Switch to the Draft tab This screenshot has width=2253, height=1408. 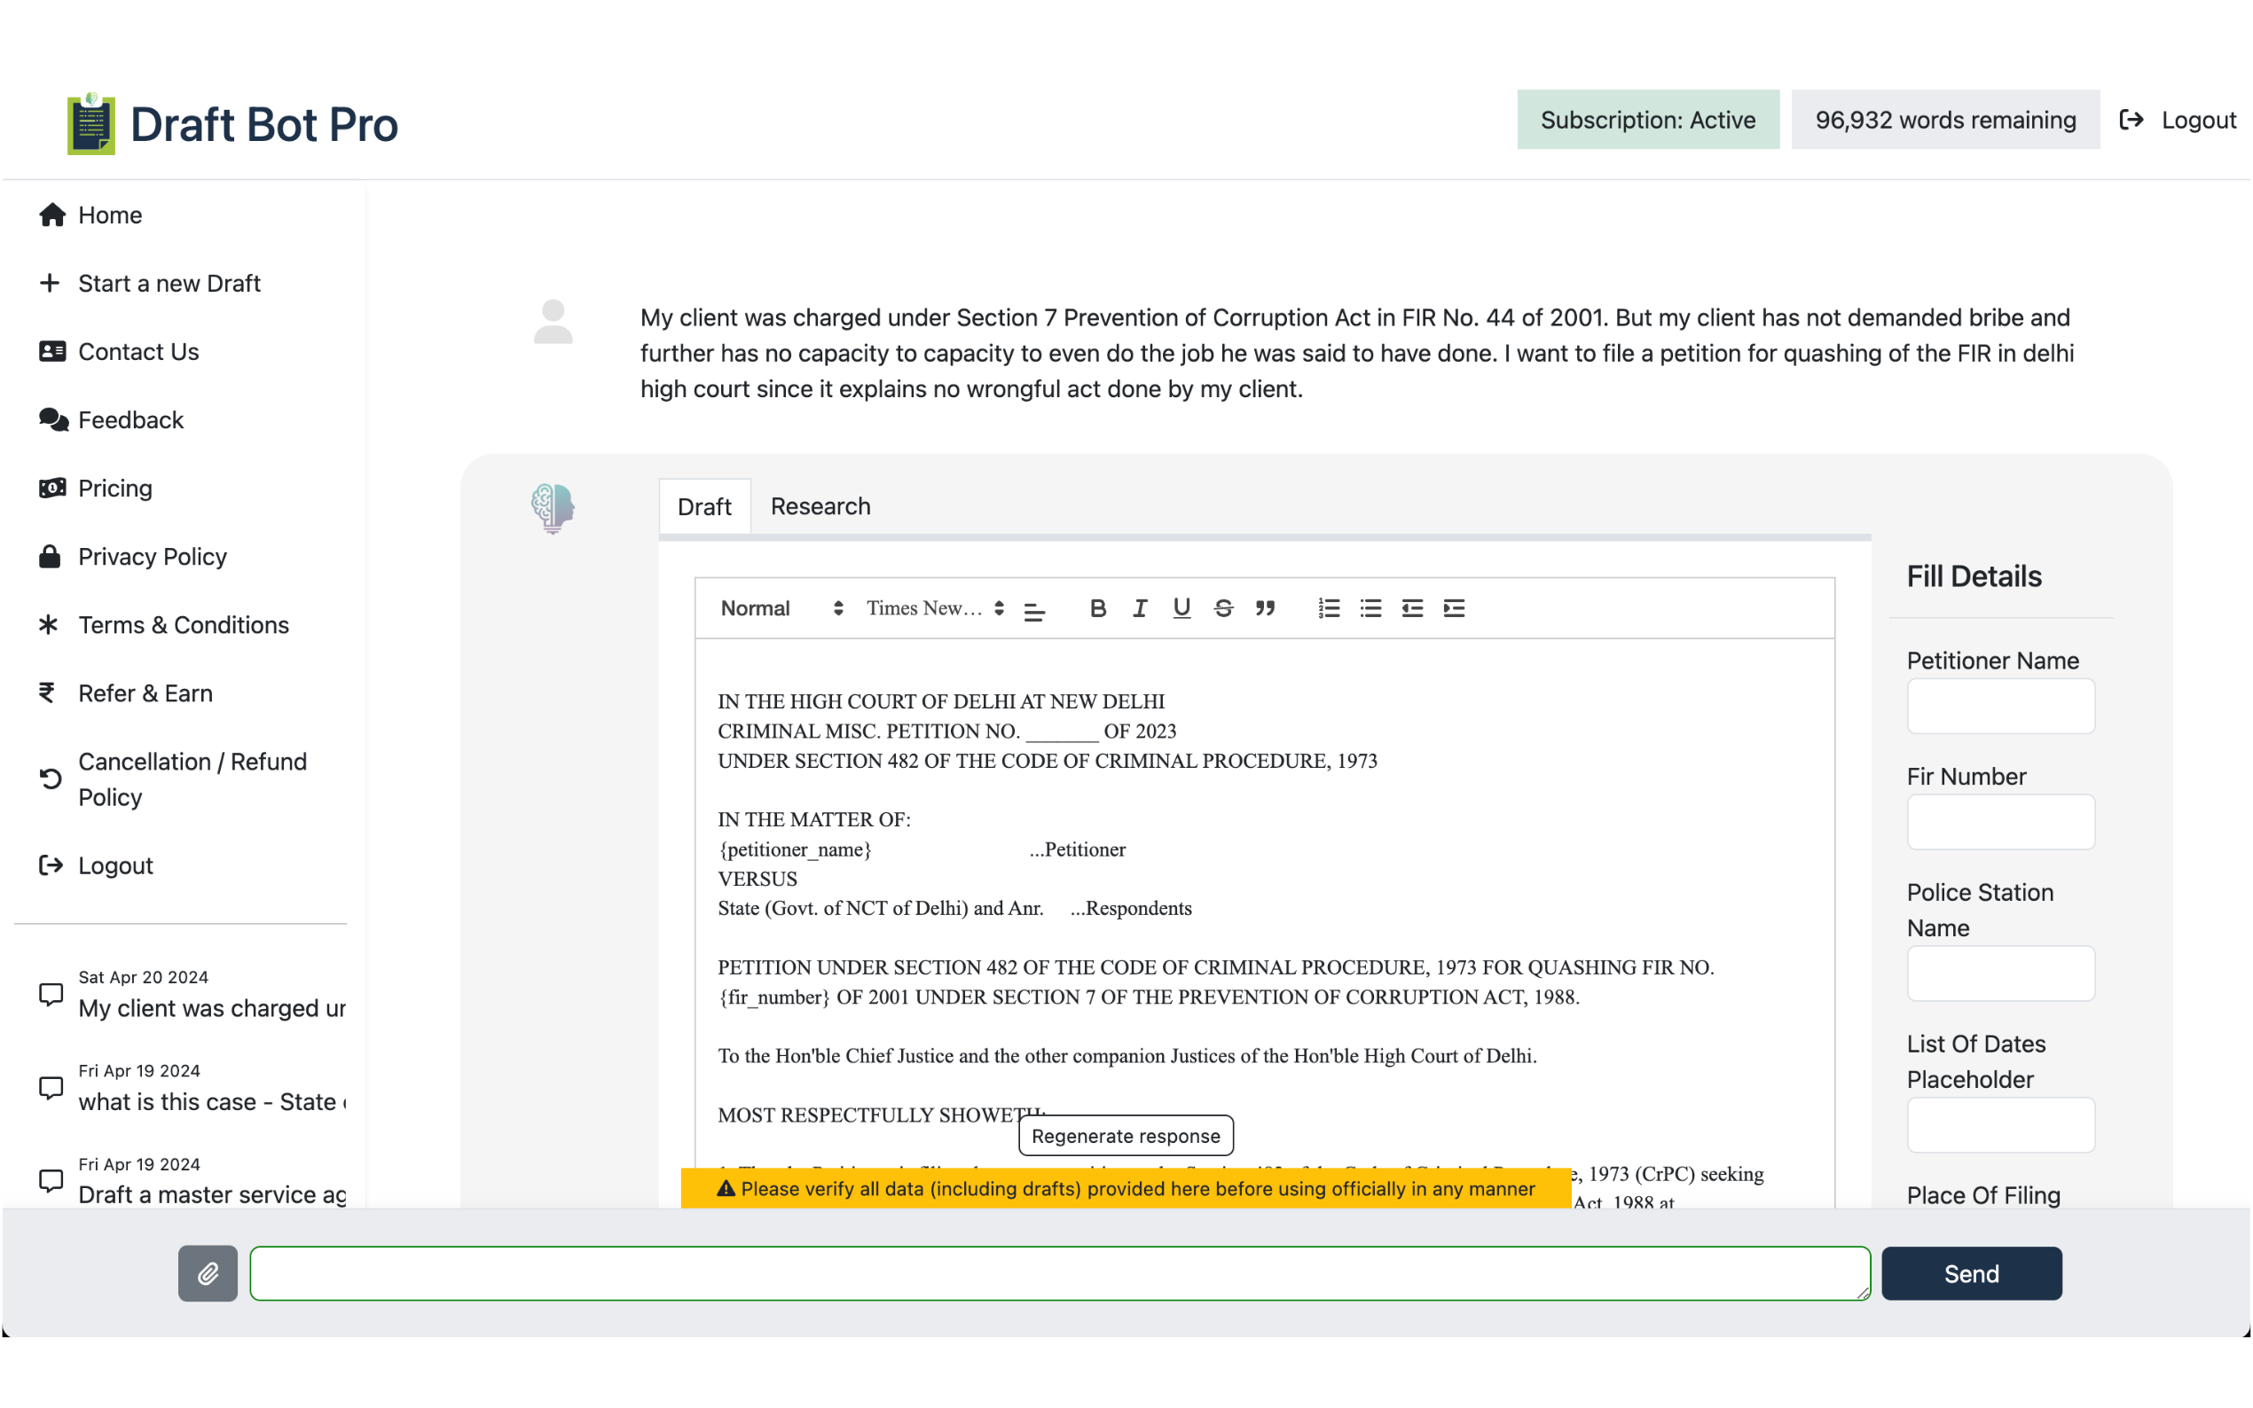(704, 506)
